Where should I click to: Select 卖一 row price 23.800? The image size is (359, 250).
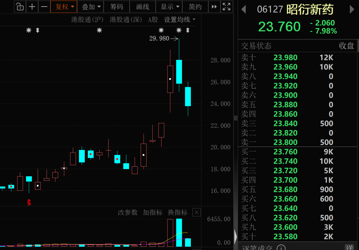(x=286, y=142)
